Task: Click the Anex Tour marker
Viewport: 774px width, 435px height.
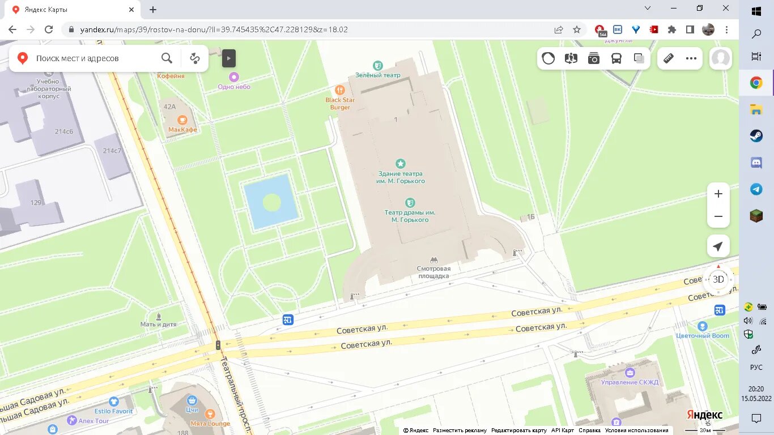Action: 71,420
